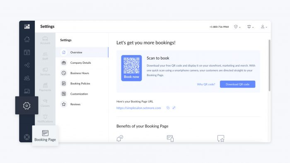Open the Overview settings item

(82, 52)
